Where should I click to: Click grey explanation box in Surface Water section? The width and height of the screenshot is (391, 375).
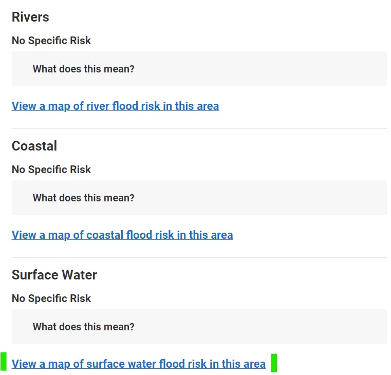(x=257, y=327)
